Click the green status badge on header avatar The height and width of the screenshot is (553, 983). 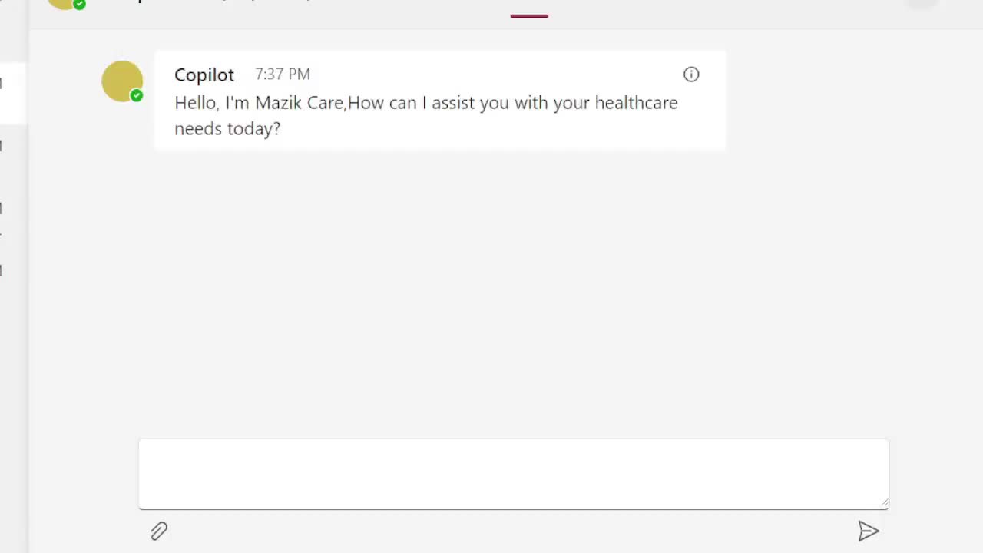[x=79, y=4]
